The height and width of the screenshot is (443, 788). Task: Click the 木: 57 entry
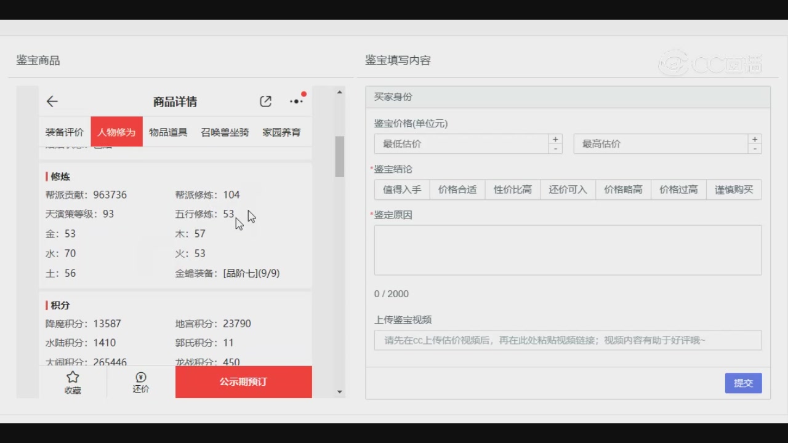pyautogui.click(x=190, y=234)
